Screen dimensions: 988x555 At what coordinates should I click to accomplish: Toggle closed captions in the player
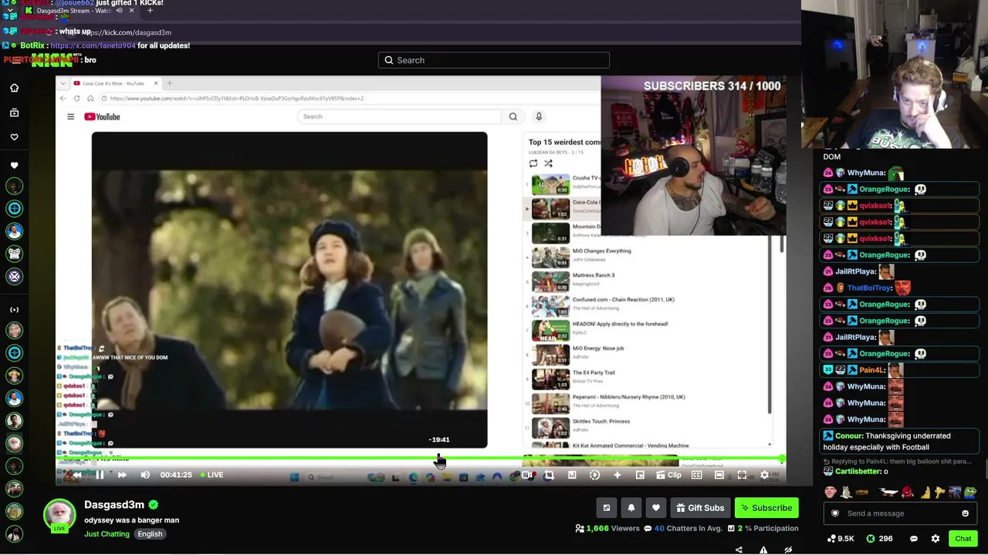(697, 475)
